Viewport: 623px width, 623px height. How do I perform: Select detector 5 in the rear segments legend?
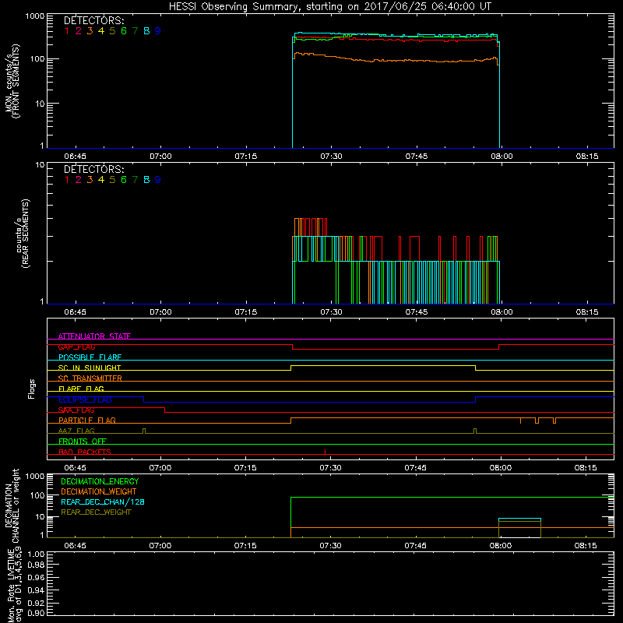[x=112, y=180]
